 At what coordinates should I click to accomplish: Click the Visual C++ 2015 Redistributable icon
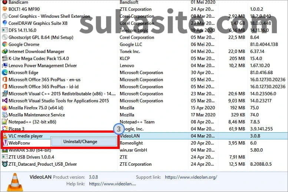click(x=4, y=93)
